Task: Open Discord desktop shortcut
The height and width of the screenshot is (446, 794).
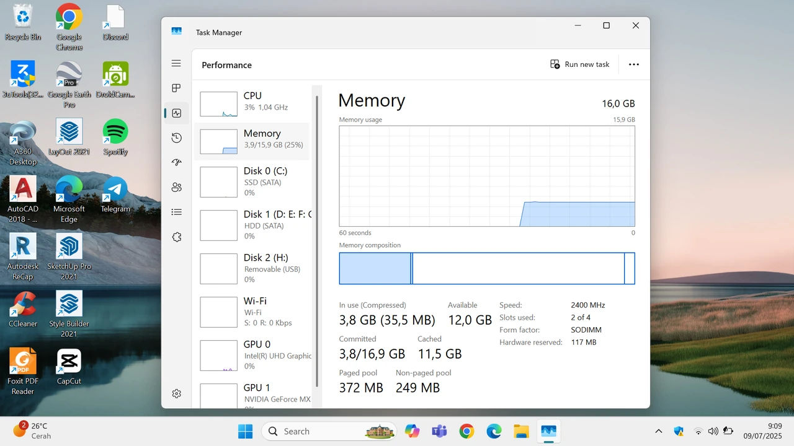Action: (115, 22)
